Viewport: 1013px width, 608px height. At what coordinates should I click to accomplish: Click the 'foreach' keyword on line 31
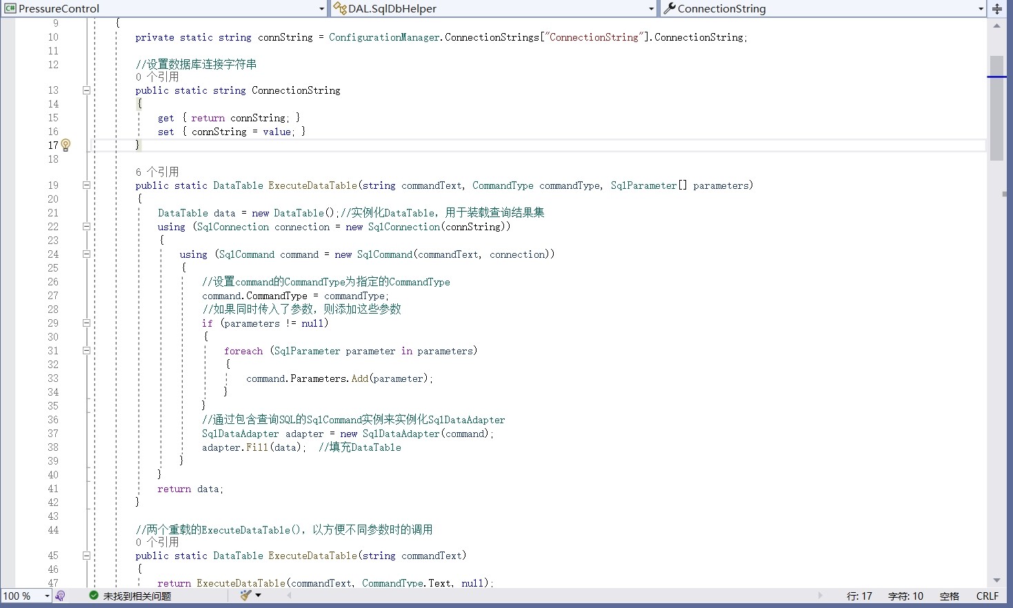pos(243,351)
